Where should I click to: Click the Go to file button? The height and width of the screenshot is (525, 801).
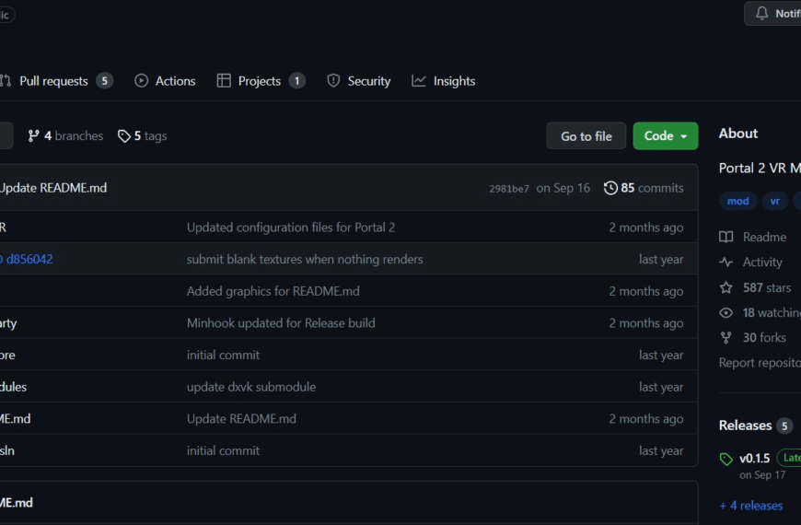coord(586,136)
